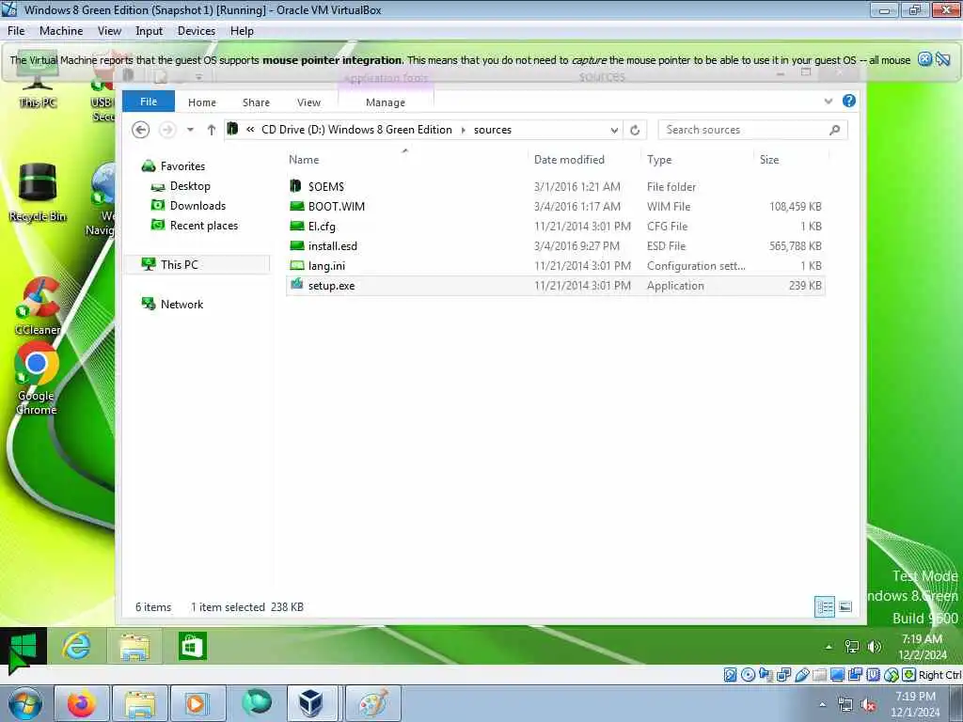
Task: Switch to Manage ribbon tab
Action: [385, 102]
